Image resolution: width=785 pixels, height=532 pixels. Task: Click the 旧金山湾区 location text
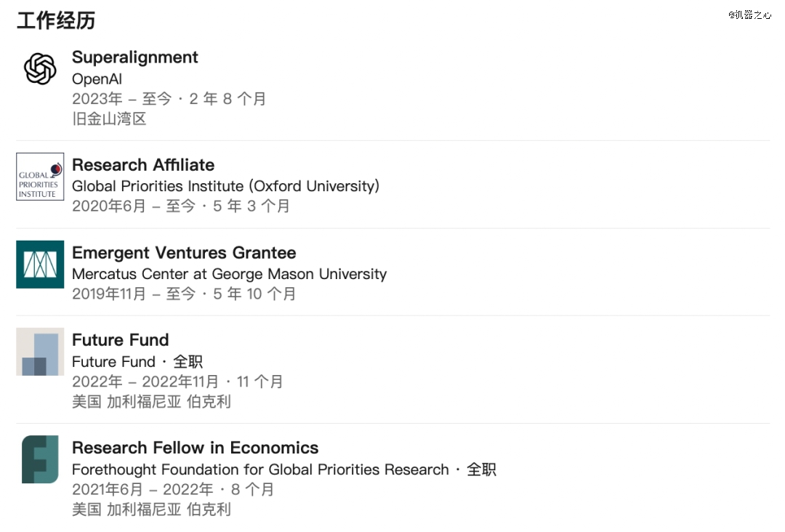coord(109,119)
